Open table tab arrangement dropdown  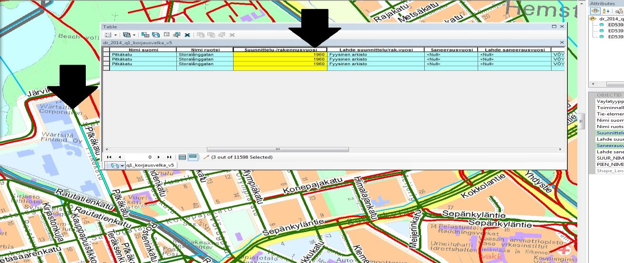coord(123,166)
